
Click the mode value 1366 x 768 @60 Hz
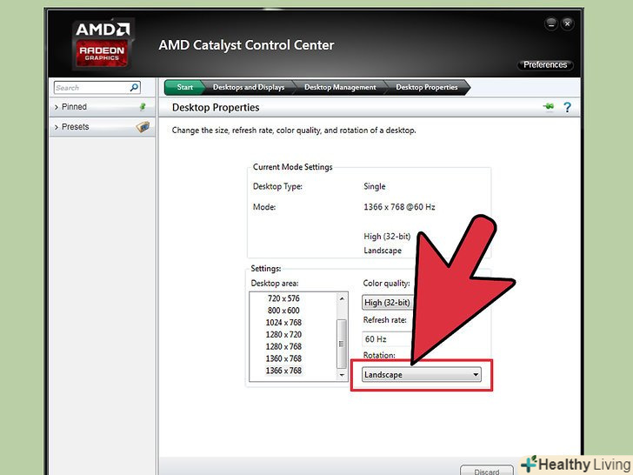(399, 207)
